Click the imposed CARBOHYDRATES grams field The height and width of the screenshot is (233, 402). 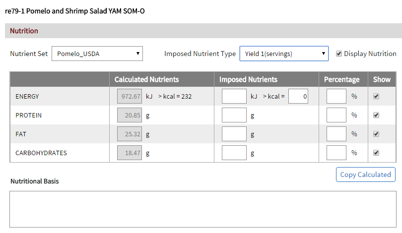[234, 153]
